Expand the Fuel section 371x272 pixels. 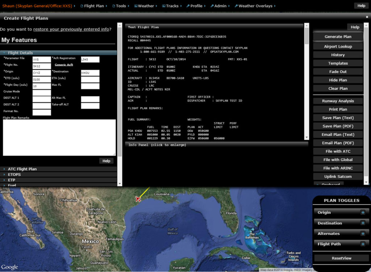tap(58, 185)
